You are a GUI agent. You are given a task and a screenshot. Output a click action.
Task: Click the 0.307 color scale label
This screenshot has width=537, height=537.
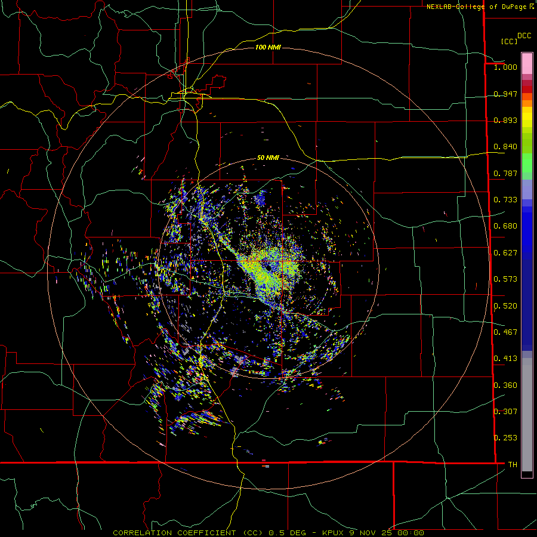(505, 411)
